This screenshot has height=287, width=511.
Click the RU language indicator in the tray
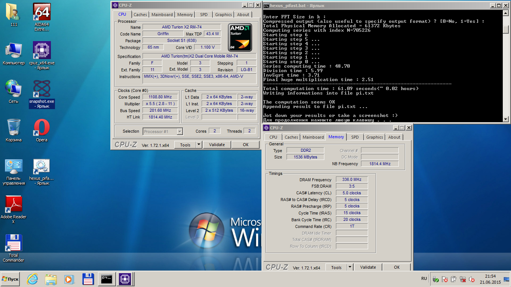click(424, 279)
